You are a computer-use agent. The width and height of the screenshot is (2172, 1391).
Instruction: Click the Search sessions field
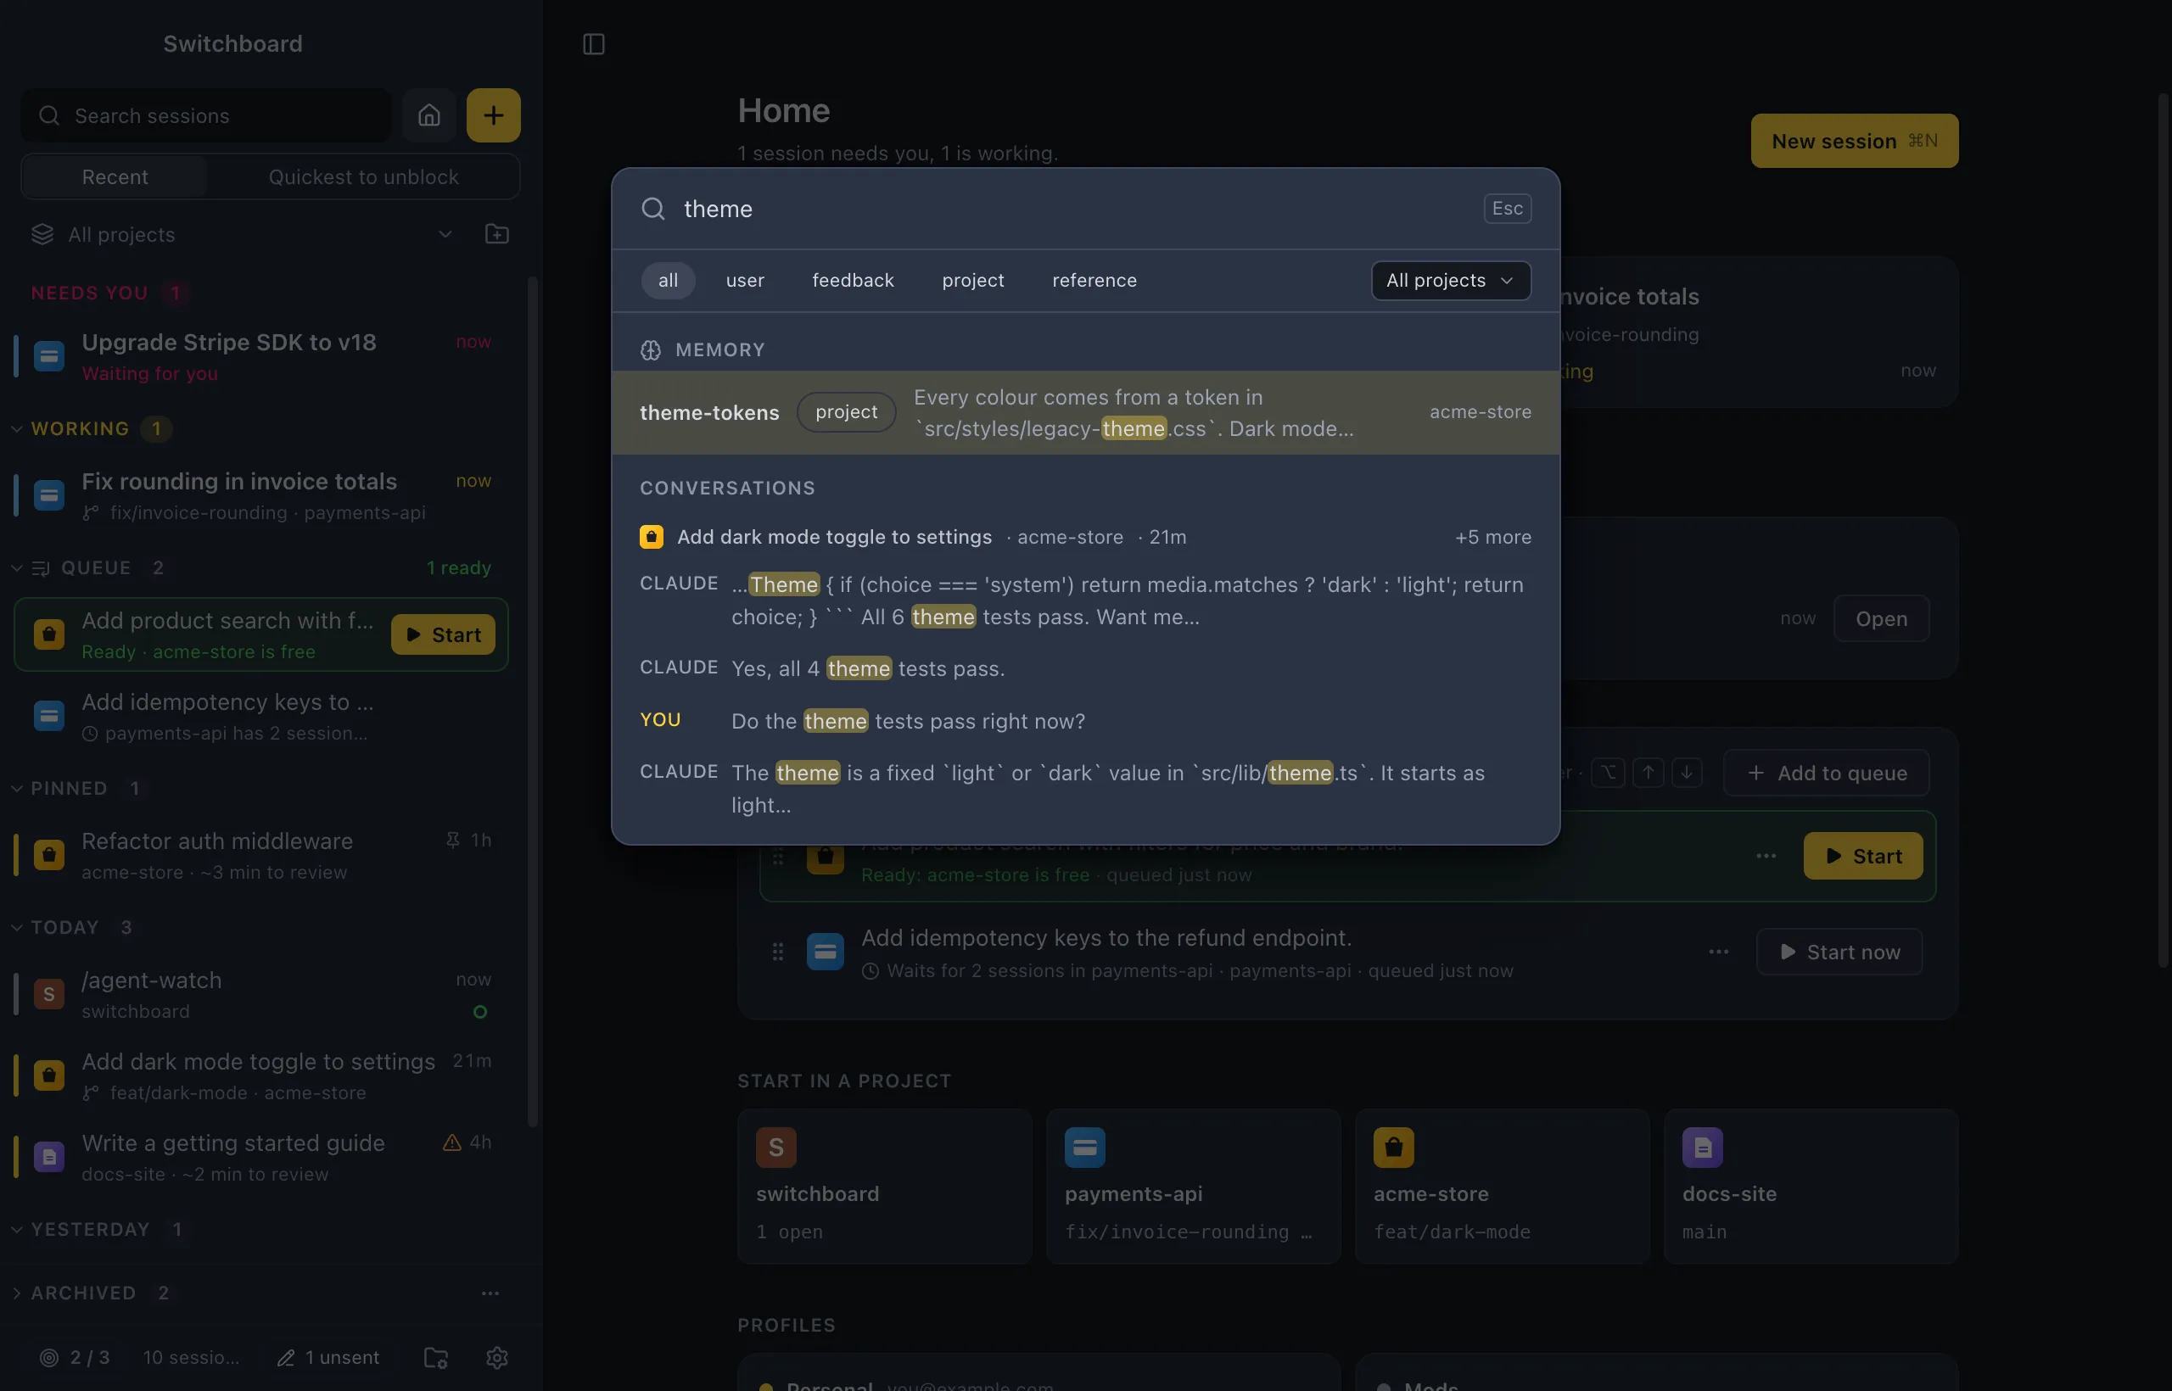point(206,115)
